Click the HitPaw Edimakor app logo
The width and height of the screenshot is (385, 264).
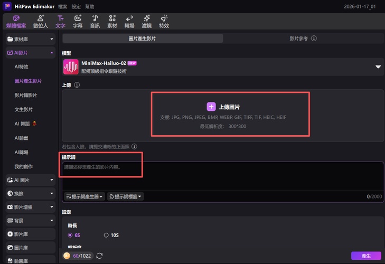tap(7, 6)
